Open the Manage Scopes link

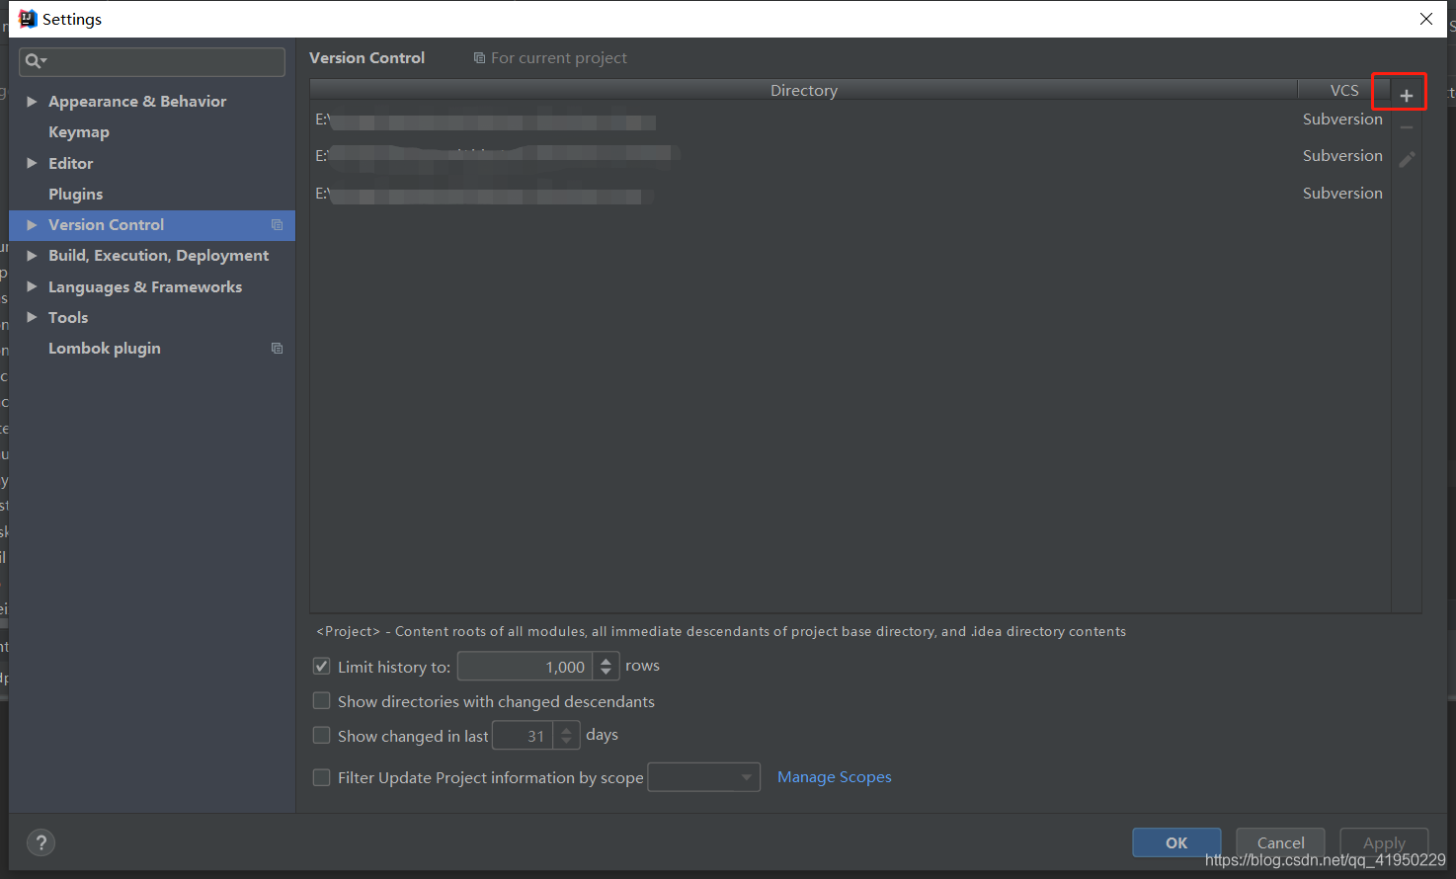pyautogui.click(x=835, y=777)
